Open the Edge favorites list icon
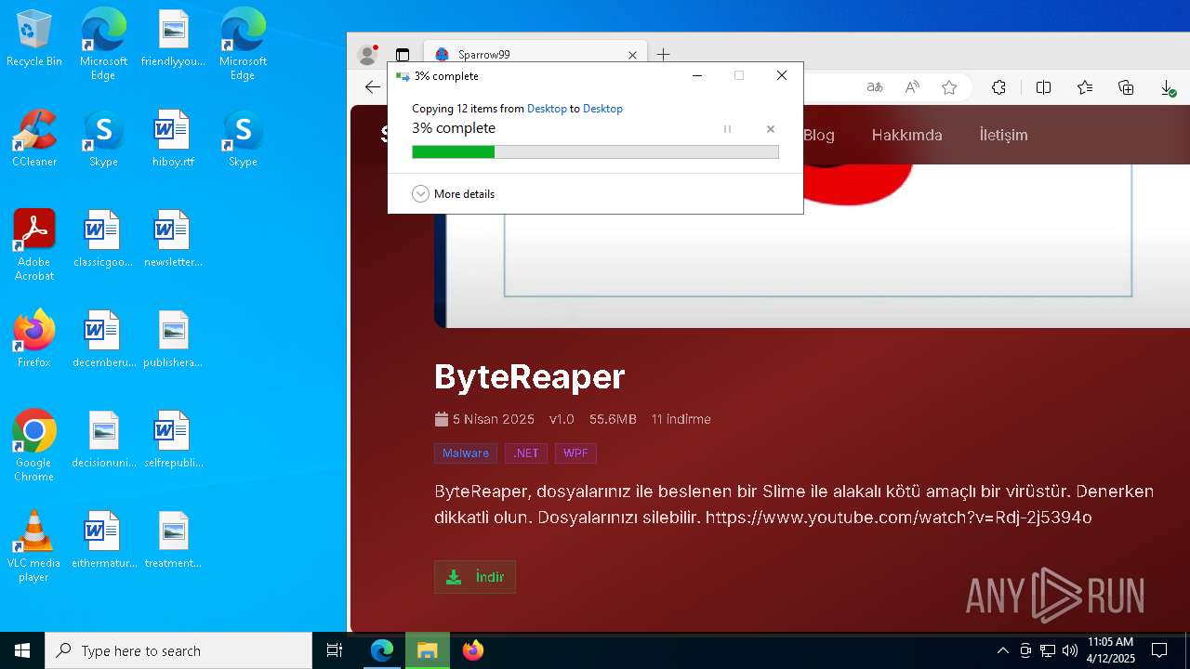 point(1084,87)
